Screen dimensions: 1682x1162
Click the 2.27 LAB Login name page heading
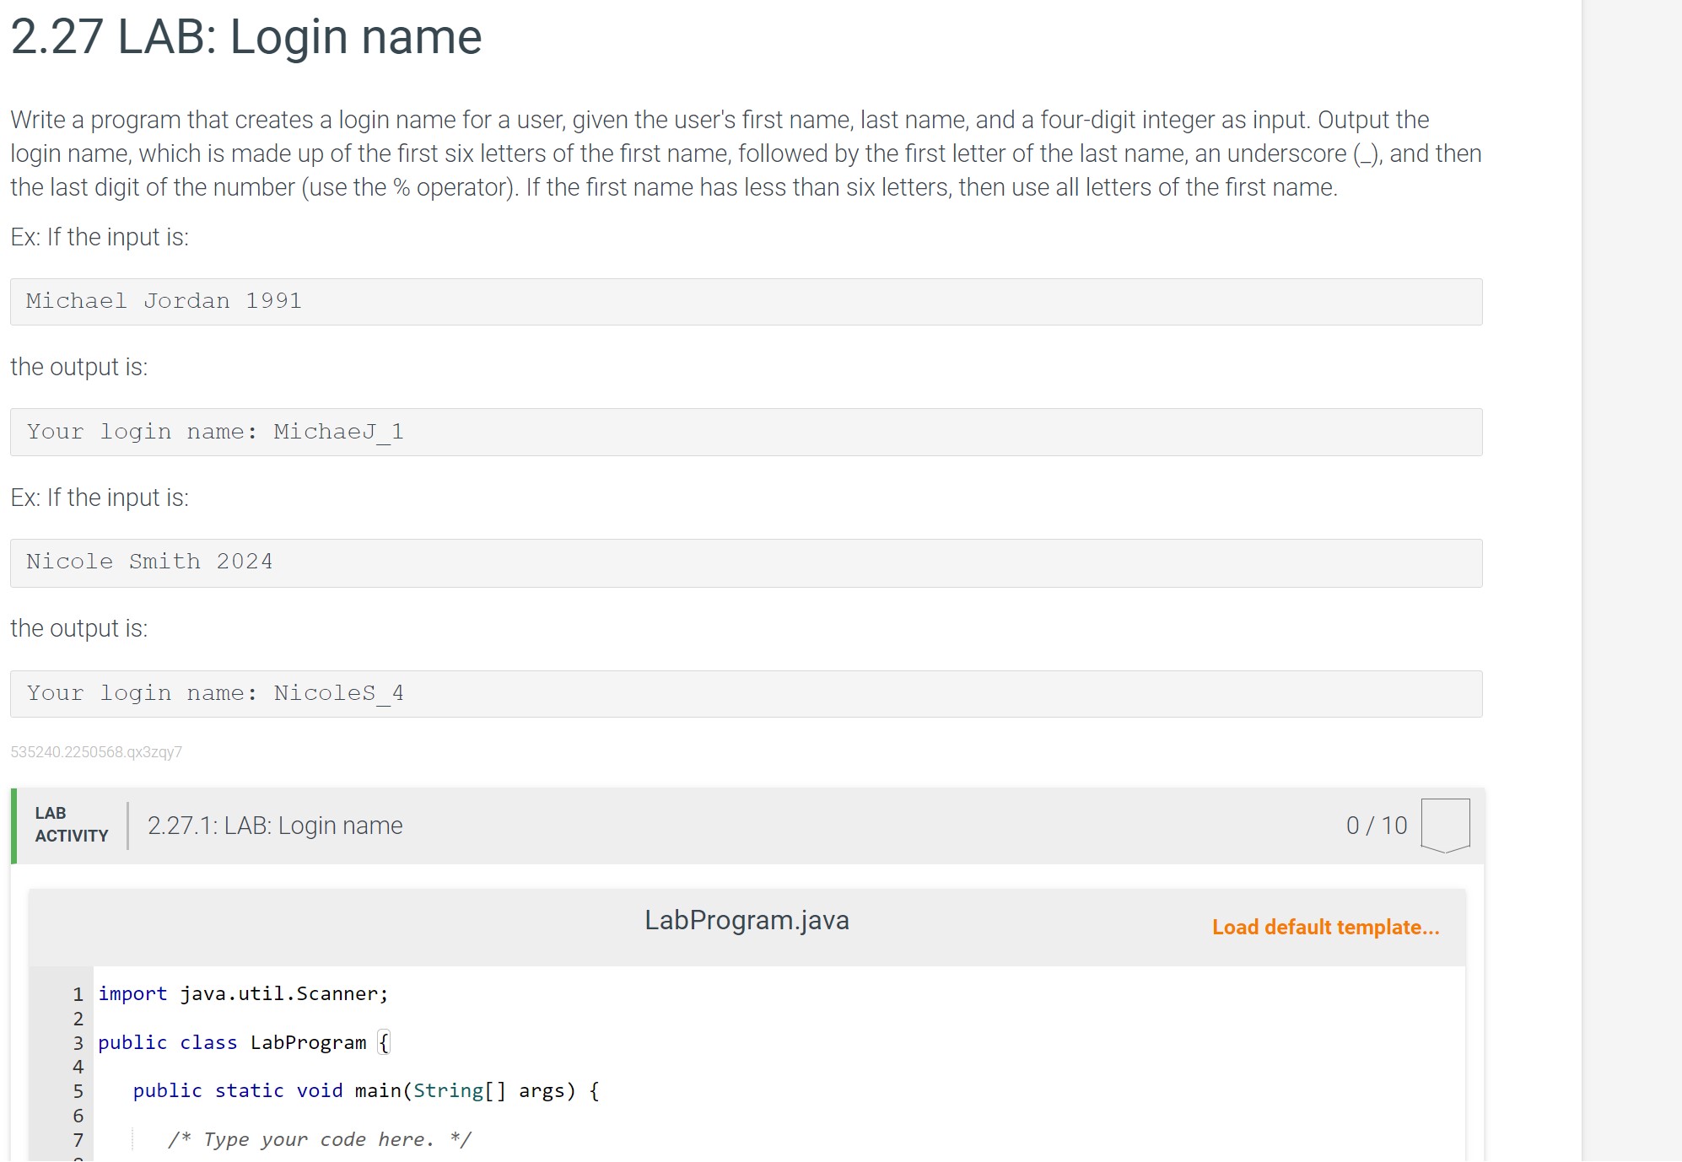245,37
